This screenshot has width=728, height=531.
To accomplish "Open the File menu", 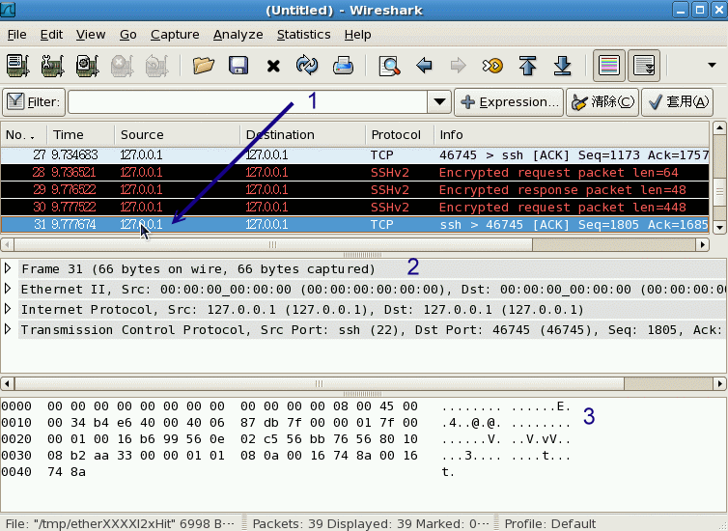I will [16, 35].
